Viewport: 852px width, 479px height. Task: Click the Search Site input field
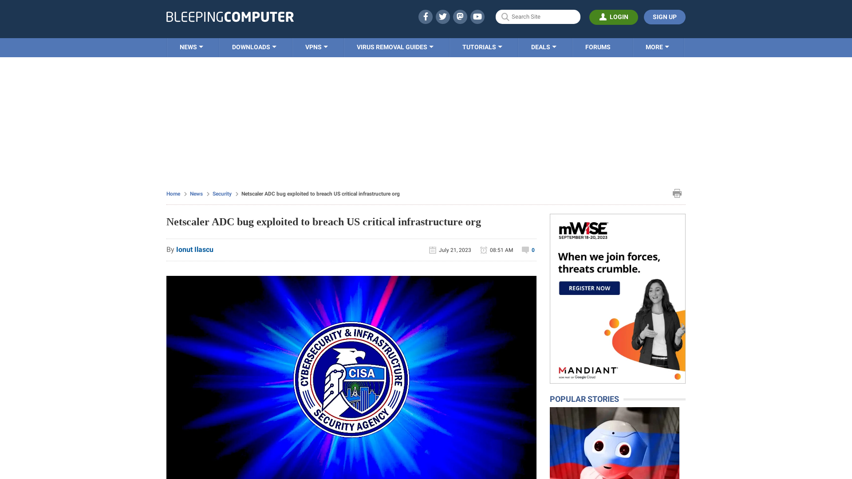[x=537, y=16]
